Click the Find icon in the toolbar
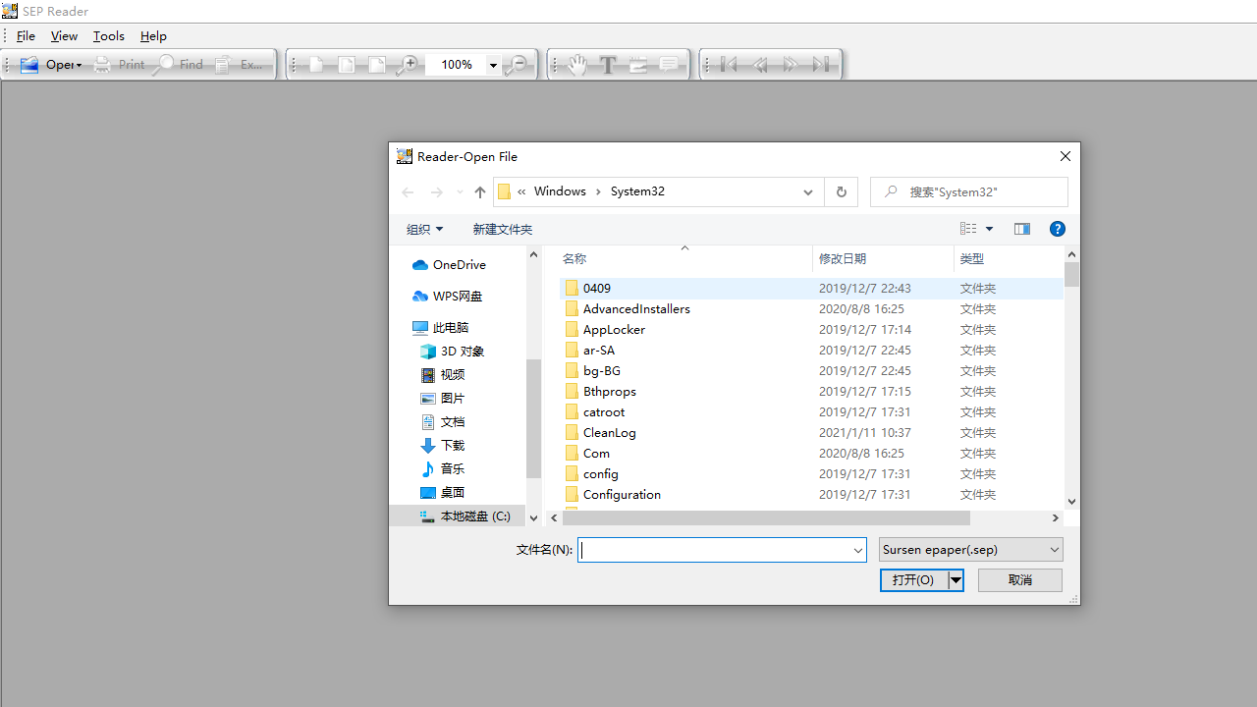 click(x=164, y=65)
